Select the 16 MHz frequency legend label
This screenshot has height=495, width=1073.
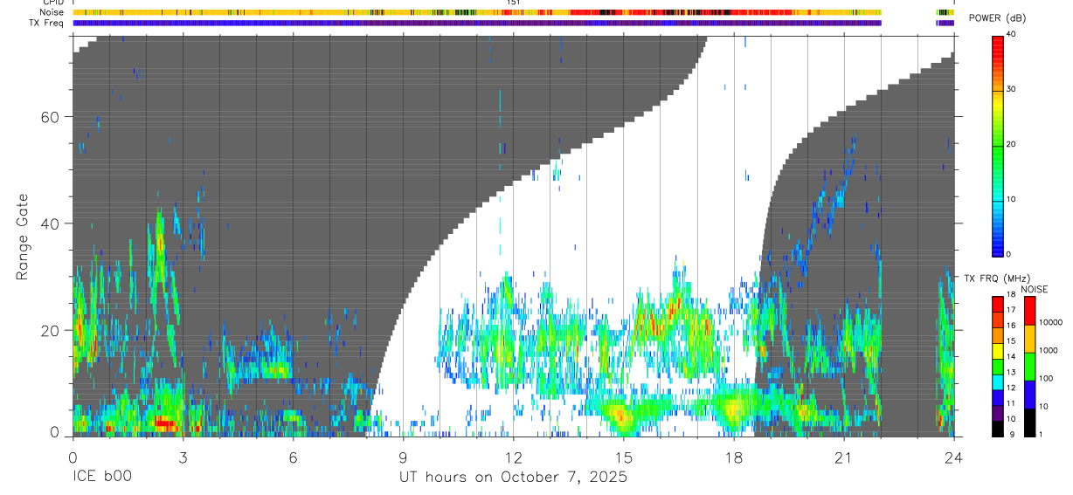pos(1012,326)
